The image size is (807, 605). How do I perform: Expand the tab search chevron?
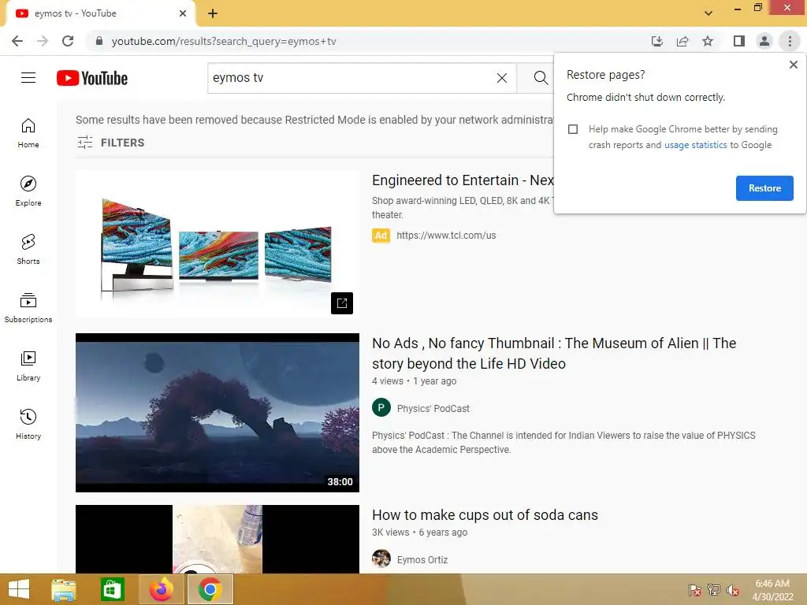click(x=708, y=13)
